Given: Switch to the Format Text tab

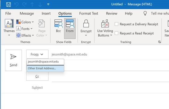Looking at the screenshot, I should pyautogui.click(x=89, y=14).
